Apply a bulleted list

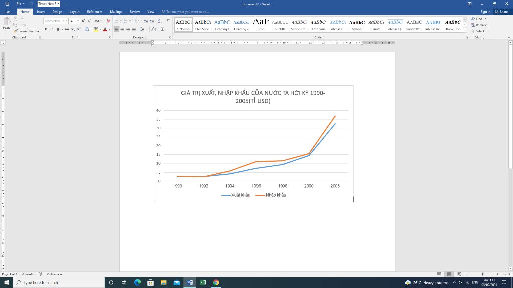coord(117,21)
